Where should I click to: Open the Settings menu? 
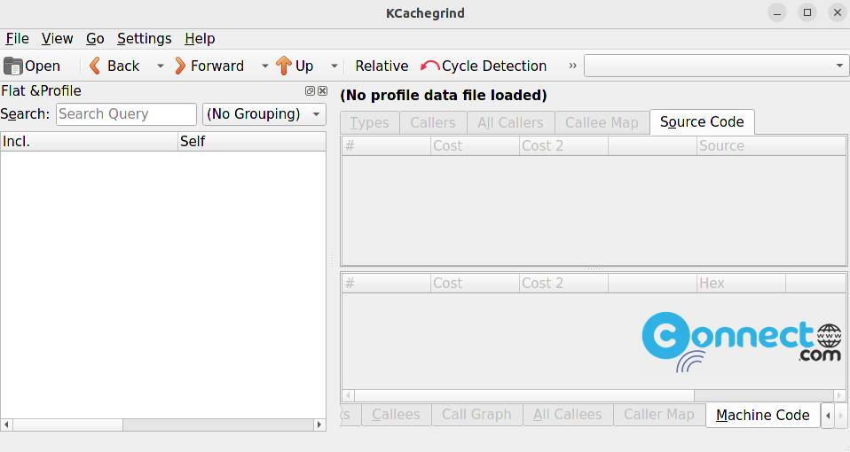145,38
